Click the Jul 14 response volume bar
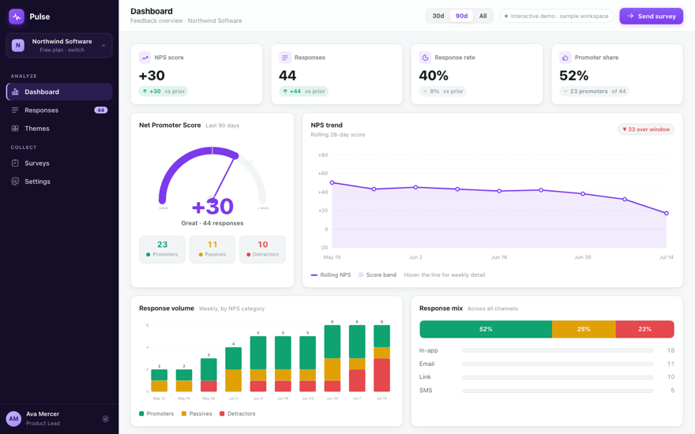Screen dimensions: 695x434 point(381,358)
